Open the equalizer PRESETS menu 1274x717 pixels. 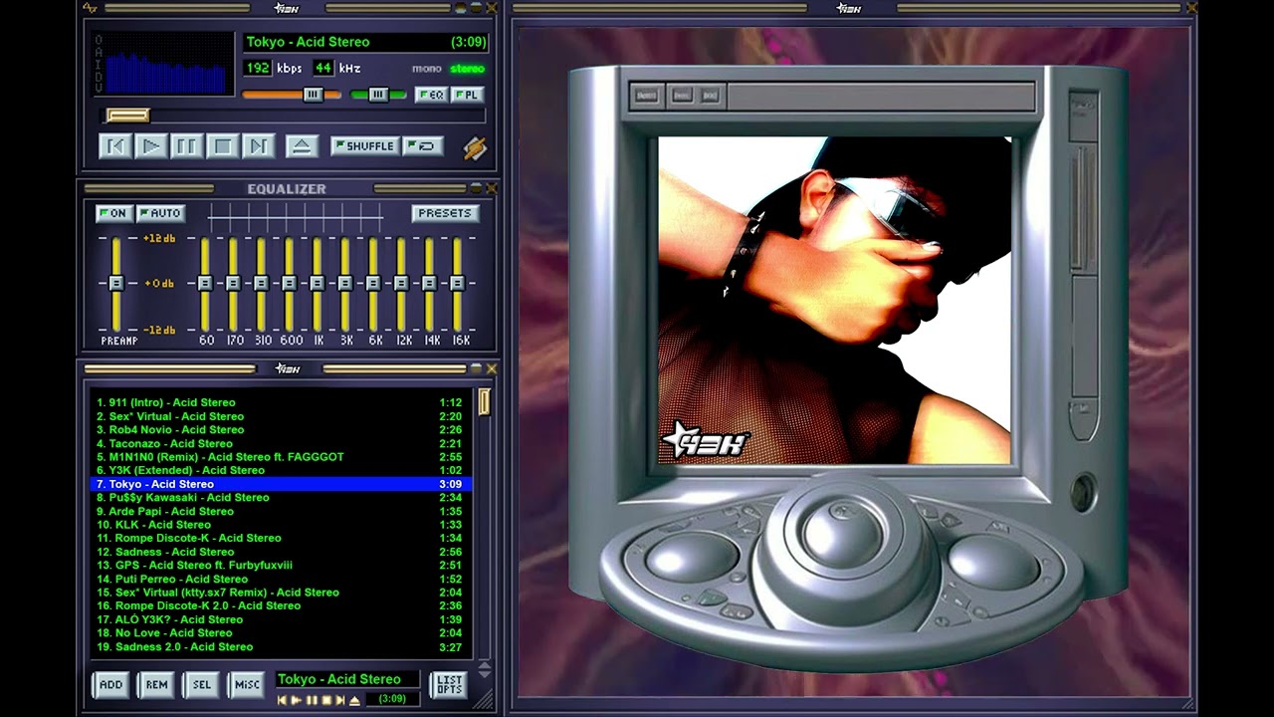point(445,213)
